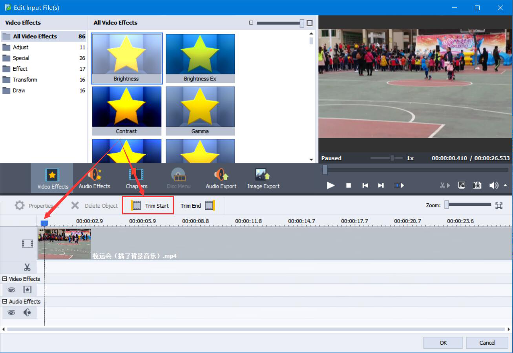Select the Draw effects folder
Image resolution: width=513 pixels, height=353 pixels.
[44, 90]
